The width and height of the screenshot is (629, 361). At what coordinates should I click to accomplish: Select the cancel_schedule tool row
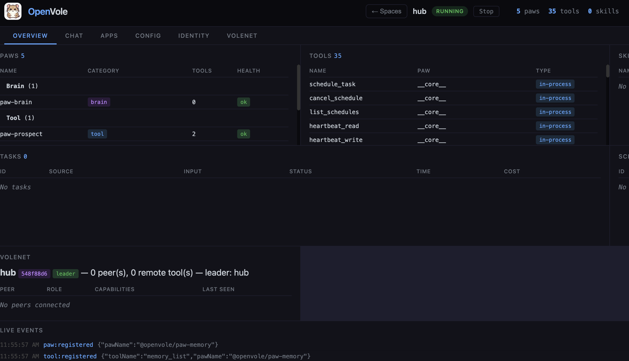(454, 98)
